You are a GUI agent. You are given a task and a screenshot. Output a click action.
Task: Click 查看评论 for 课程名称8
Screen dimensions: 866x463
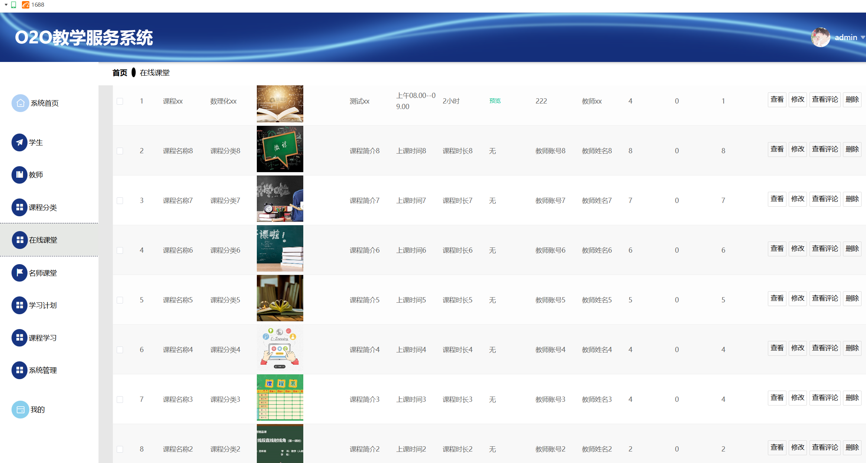(x=825, y=149)
